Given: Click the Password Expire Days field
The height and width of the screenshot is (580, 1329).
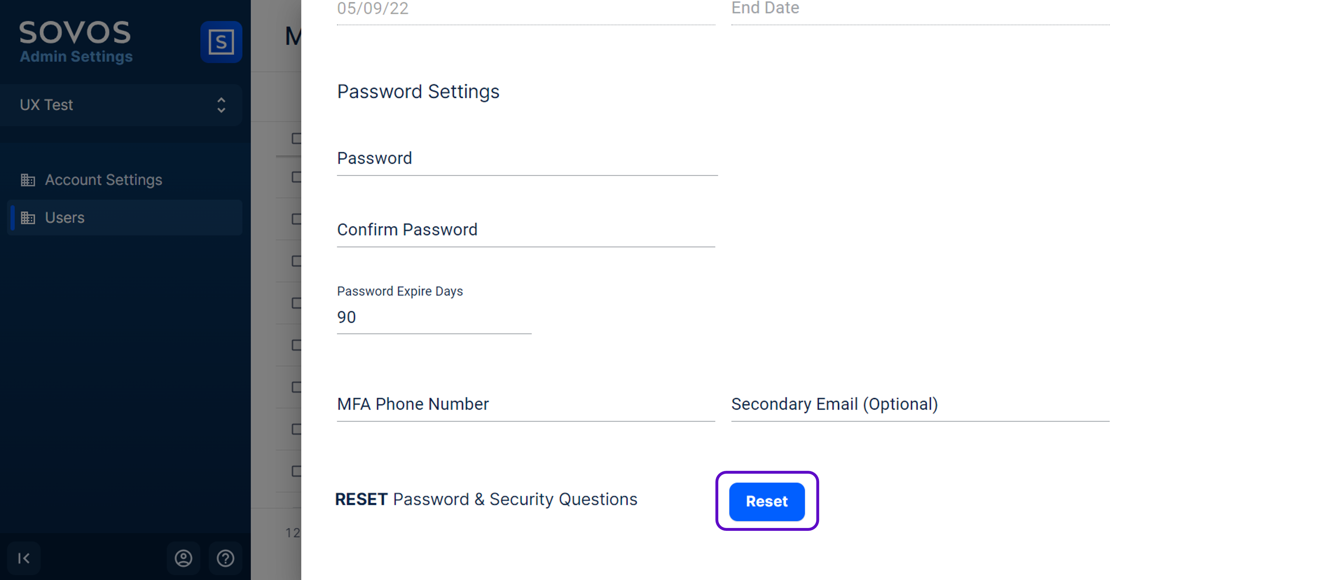Looking at the screenshot, I should tap(434, 317).
